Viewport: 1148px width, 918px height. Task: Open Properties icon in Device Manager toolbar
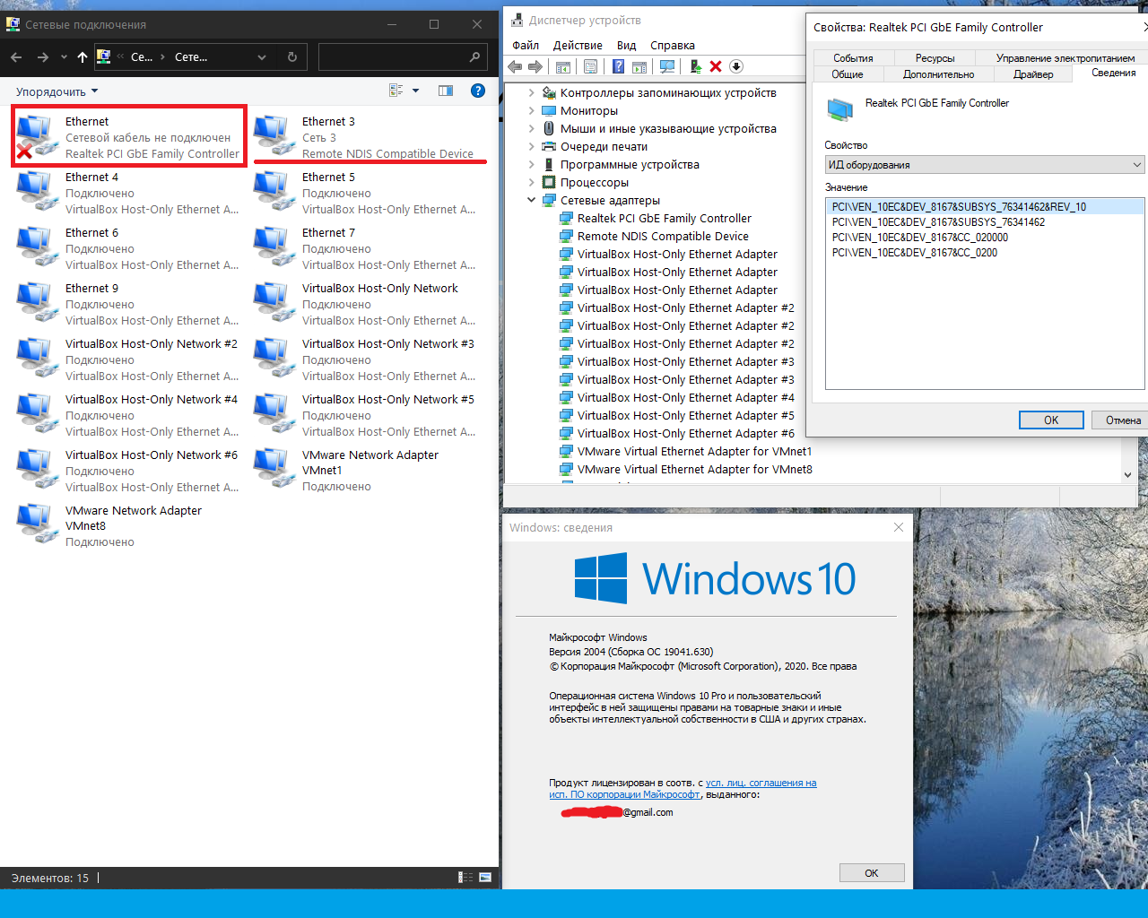click(590, 66)
